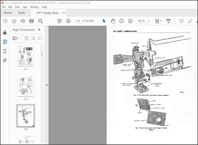Image resolution: width=198 pixels, height=145 pixels.
Task: Open the zoom level 49.1% dropdown
Action: click(148, 21)
